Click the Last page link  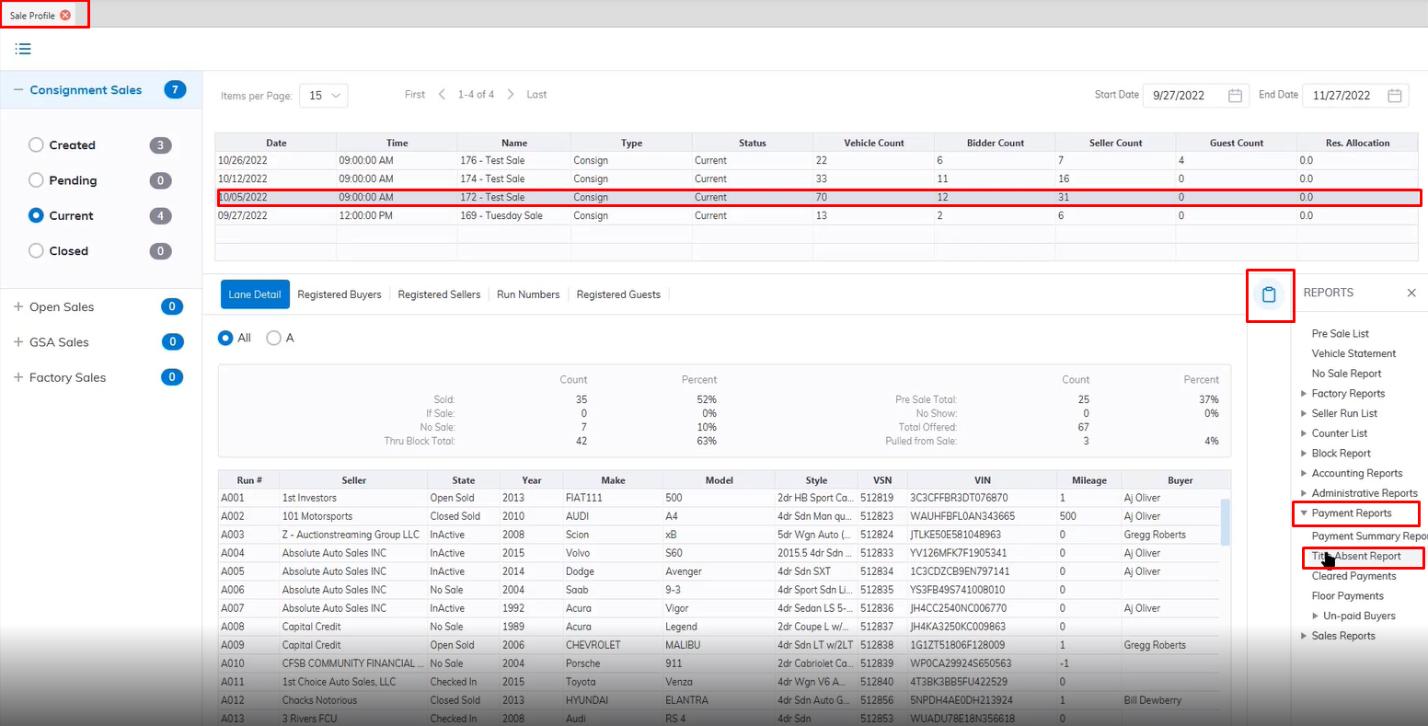click(x=536, y=95)
